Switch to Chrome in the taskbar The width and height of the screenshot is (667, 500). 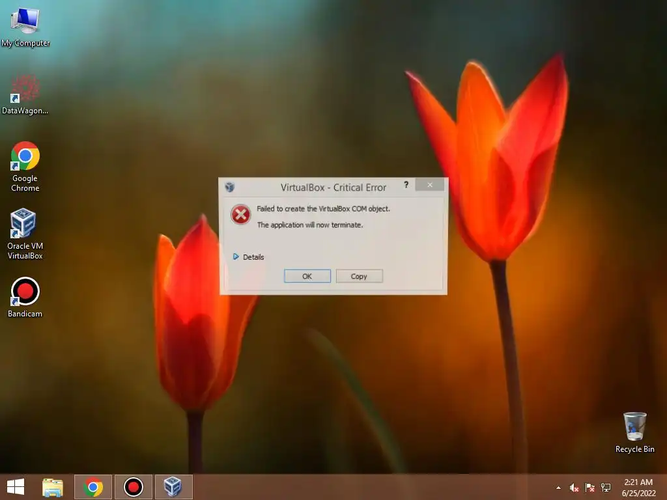[93, 487]
